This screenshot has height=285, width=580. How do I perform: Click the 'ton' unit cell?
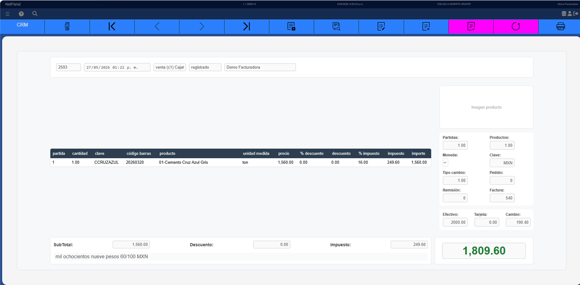tap(245, 163)
